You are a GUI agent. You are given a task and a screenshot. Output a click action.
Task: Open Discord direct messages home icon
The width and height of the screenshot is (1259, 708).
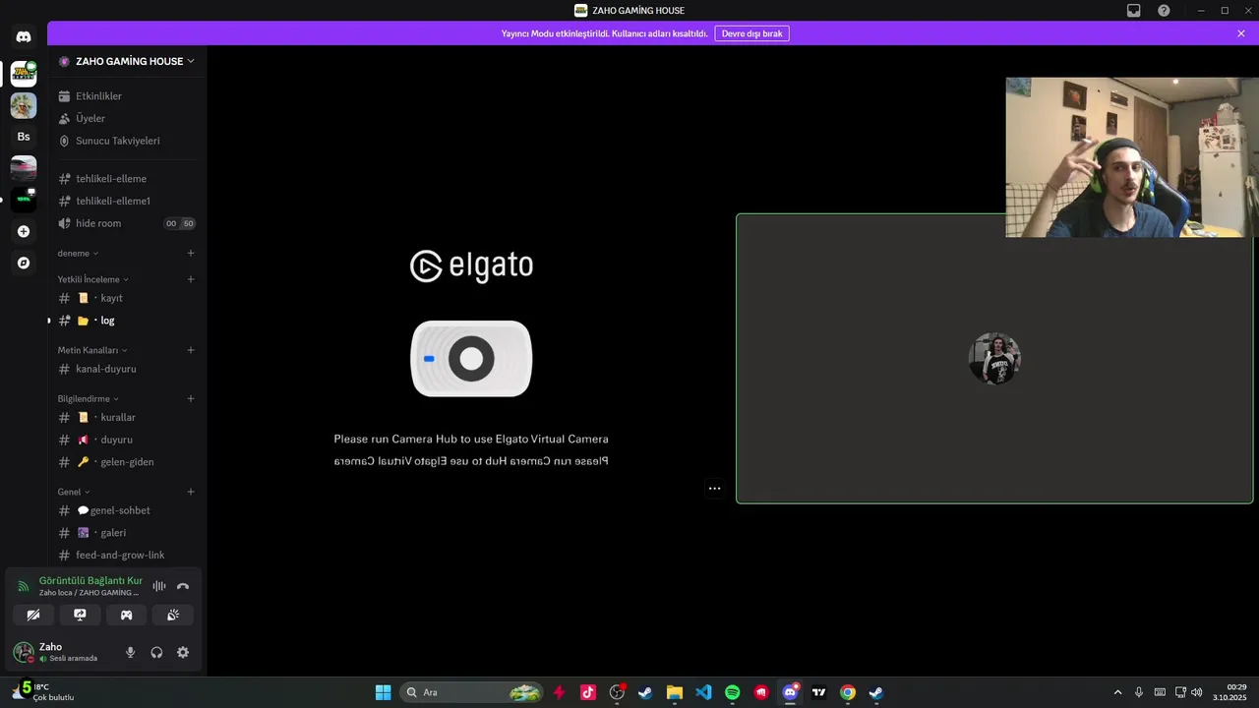tap(24, 36)
